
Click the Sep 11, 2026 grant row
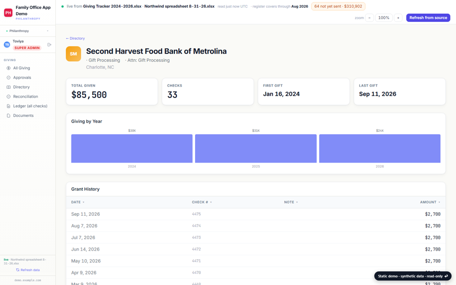(x=256, y=214)
